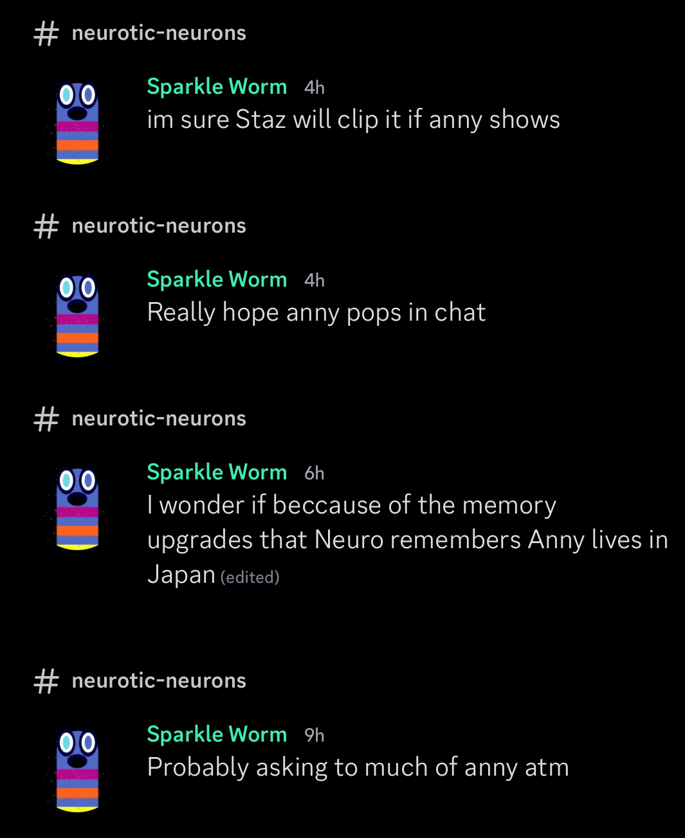Jump to message "Probably asking to much of anny"
This screenshot has height=838, width=685.
point(358,767)
